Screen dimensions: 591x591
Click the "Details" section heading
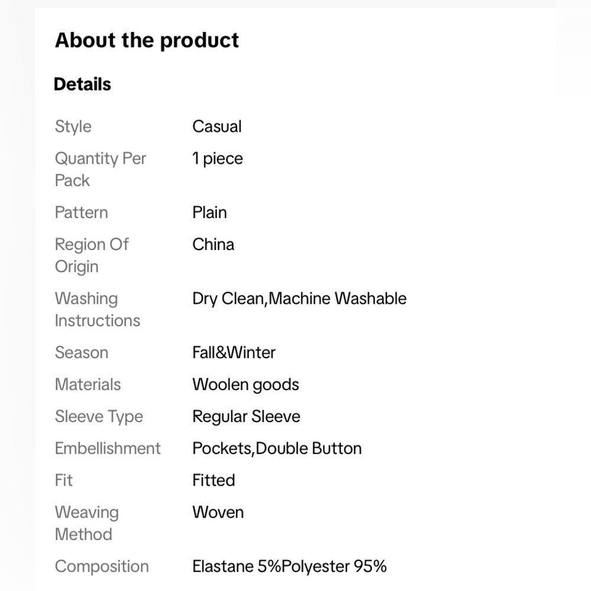coord(82,84)
